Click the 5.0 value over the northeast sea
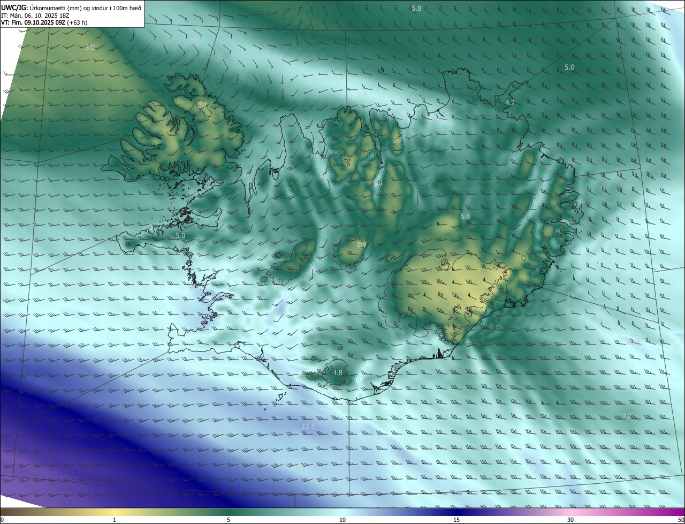The height and width of the screenshot is (524, 685). click(x=569, y=67)
